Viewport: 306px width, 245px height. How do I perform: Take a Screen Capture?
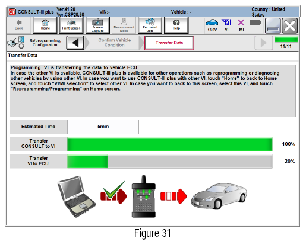pos(97,25)
